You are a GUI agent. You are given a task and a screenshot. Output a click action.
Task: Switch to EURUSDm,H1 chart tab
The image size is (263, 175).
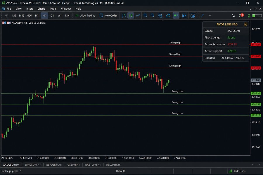(32, 164)
